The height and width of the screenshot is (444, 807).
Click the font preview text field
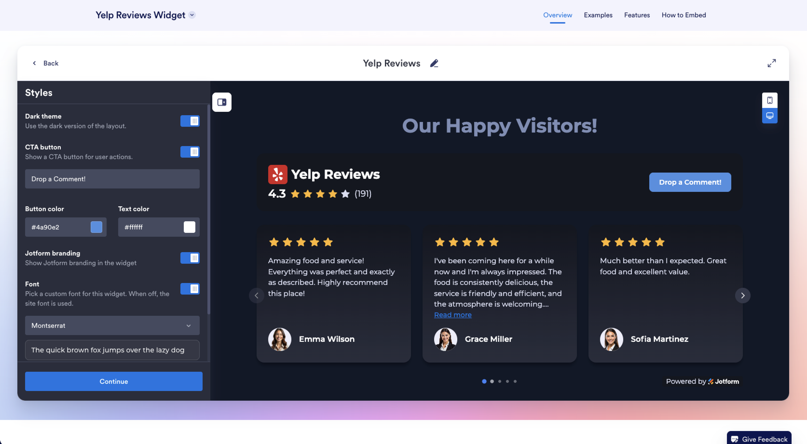112,350
